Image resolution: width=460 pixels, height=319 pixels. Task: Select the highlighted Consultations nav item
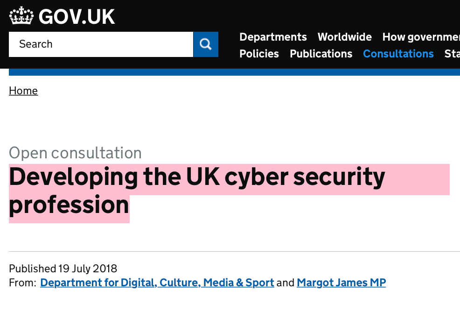point(398,54)
